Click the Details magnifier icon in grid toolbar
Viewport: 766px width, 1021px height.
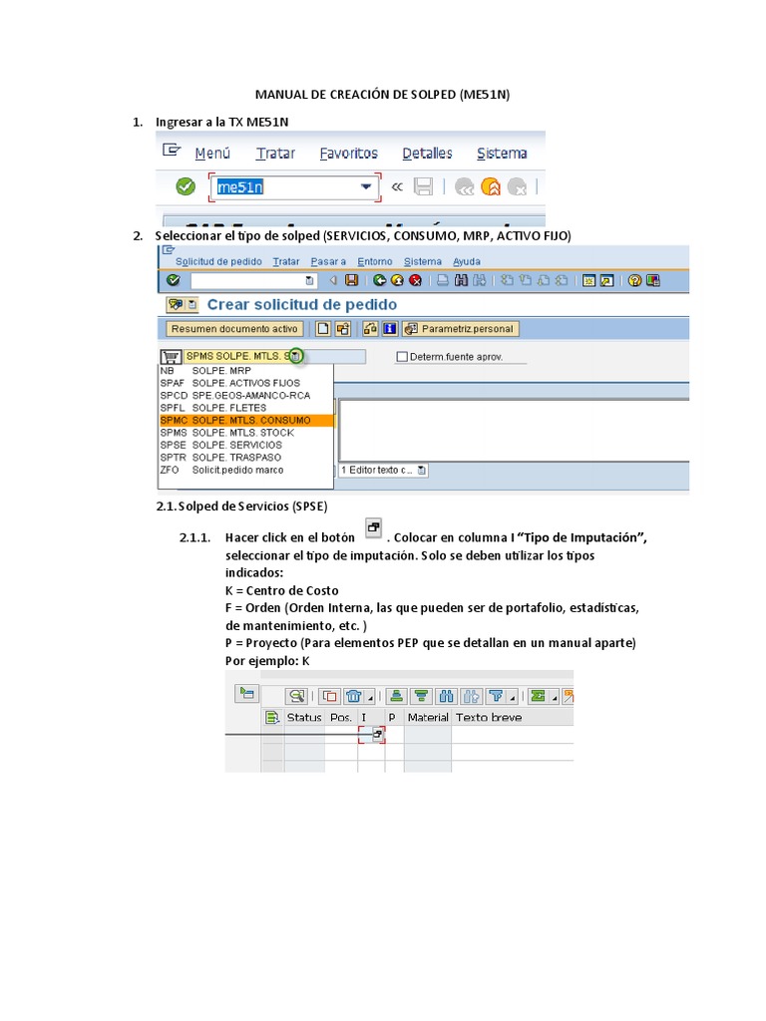click(296, 696)
